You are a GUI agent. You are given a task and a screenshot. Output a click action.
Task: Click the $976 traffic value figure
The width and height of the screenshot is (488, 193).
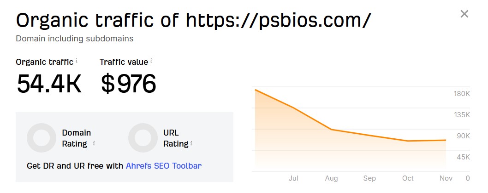129,84
